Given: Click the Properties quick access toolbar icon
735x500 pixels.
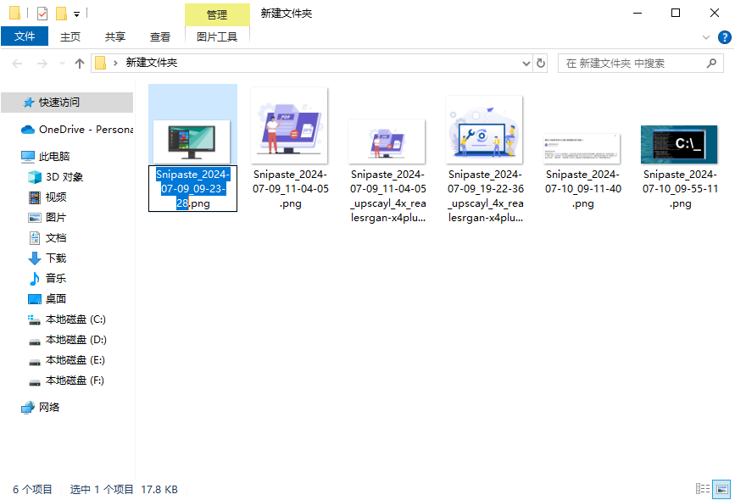Looking at the screenshot, I should [x=42, y=14].
